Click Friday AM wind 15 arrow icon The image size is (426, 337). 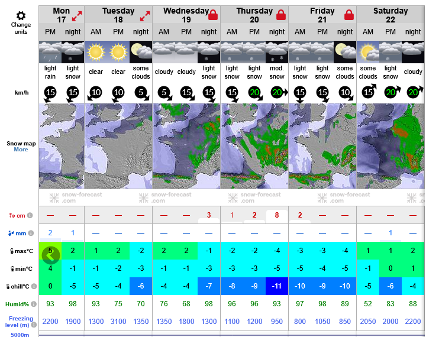click(x=300, y=95)
